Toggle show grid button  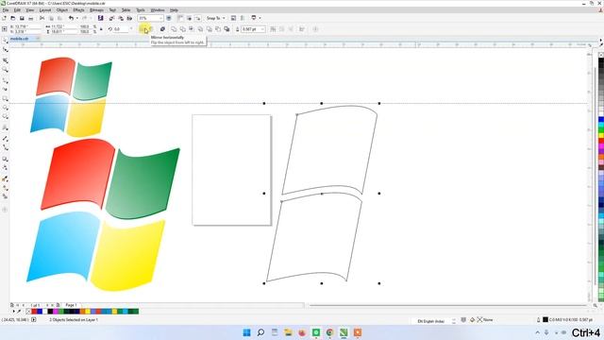pyautogui.click(x=189, y=18)
